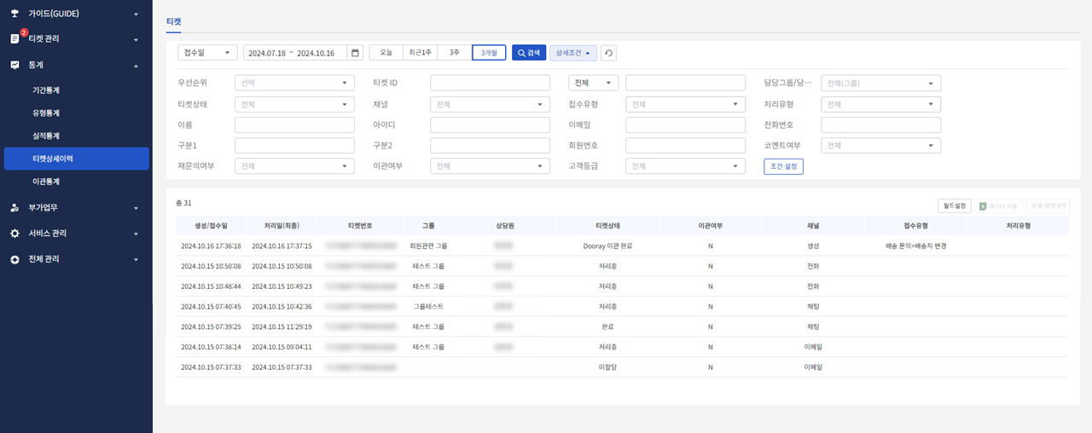This screenshot has height=433, width=1092.
Task: Open 기간통계 in the sidebar
Action: tap(46, 89)
